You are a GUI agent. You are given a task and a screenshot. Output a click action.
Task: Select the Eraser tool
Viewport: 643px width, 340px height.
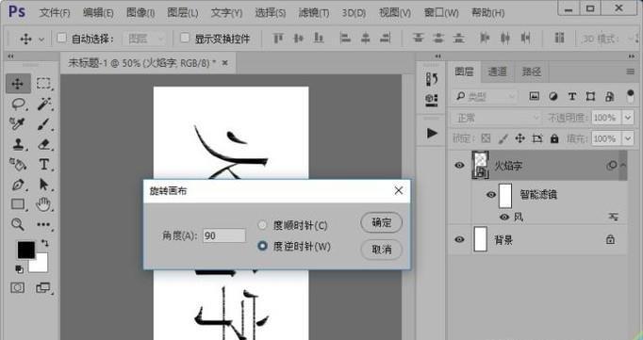click(44, 144)
